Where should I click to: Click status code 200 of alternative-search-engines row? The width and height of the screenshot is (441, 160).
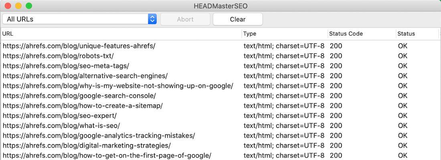[336, 76]
